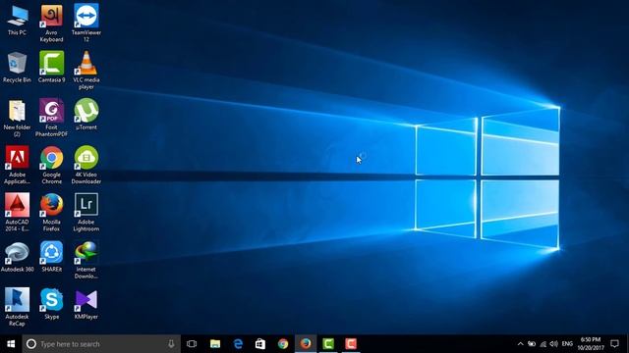629x353 pixels.
Task: Show hidden system tray icons
Action: click(x=520, y=344)
